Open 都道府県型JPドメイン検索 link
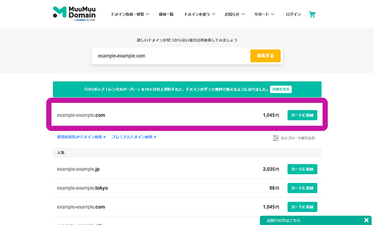The height and width of the screenshot is (225, 374). pos(81,137)
